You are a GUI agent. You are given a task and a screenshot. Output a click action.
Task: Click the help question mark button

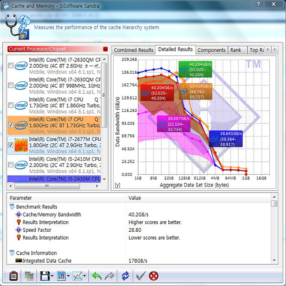[258, 4]
